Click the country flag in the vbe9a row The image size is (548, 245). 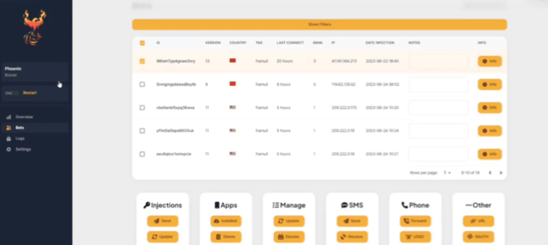point(233,107)
